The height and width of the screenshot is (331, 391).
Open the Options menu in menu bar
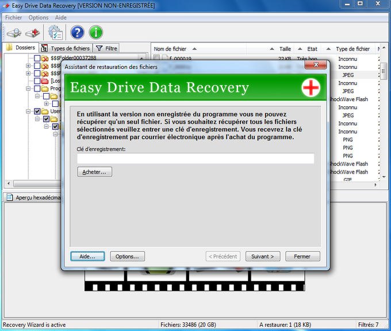click(39, 17)
